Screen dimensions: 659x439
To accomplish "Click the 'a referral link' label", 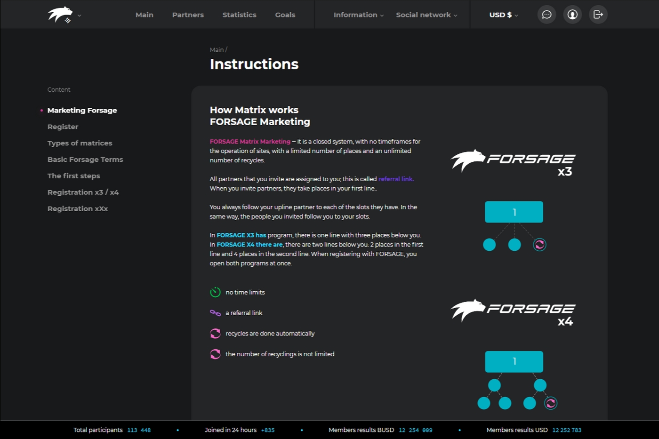I will pos(244,313).
